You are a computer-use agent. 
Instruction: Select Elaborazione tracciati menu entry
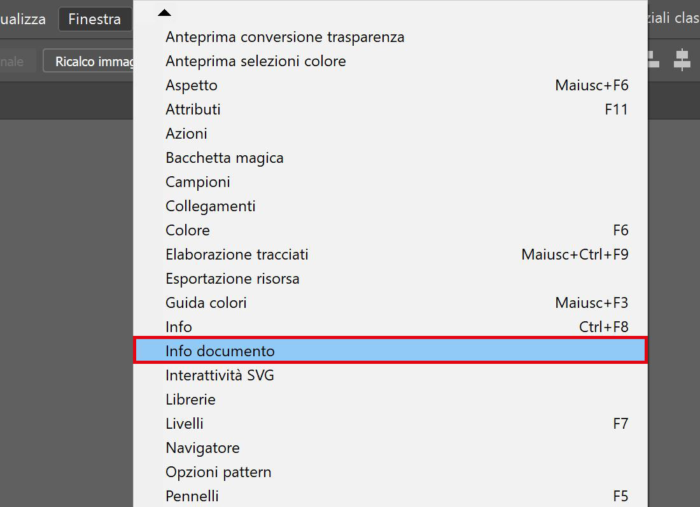click(x=237, y=254)
